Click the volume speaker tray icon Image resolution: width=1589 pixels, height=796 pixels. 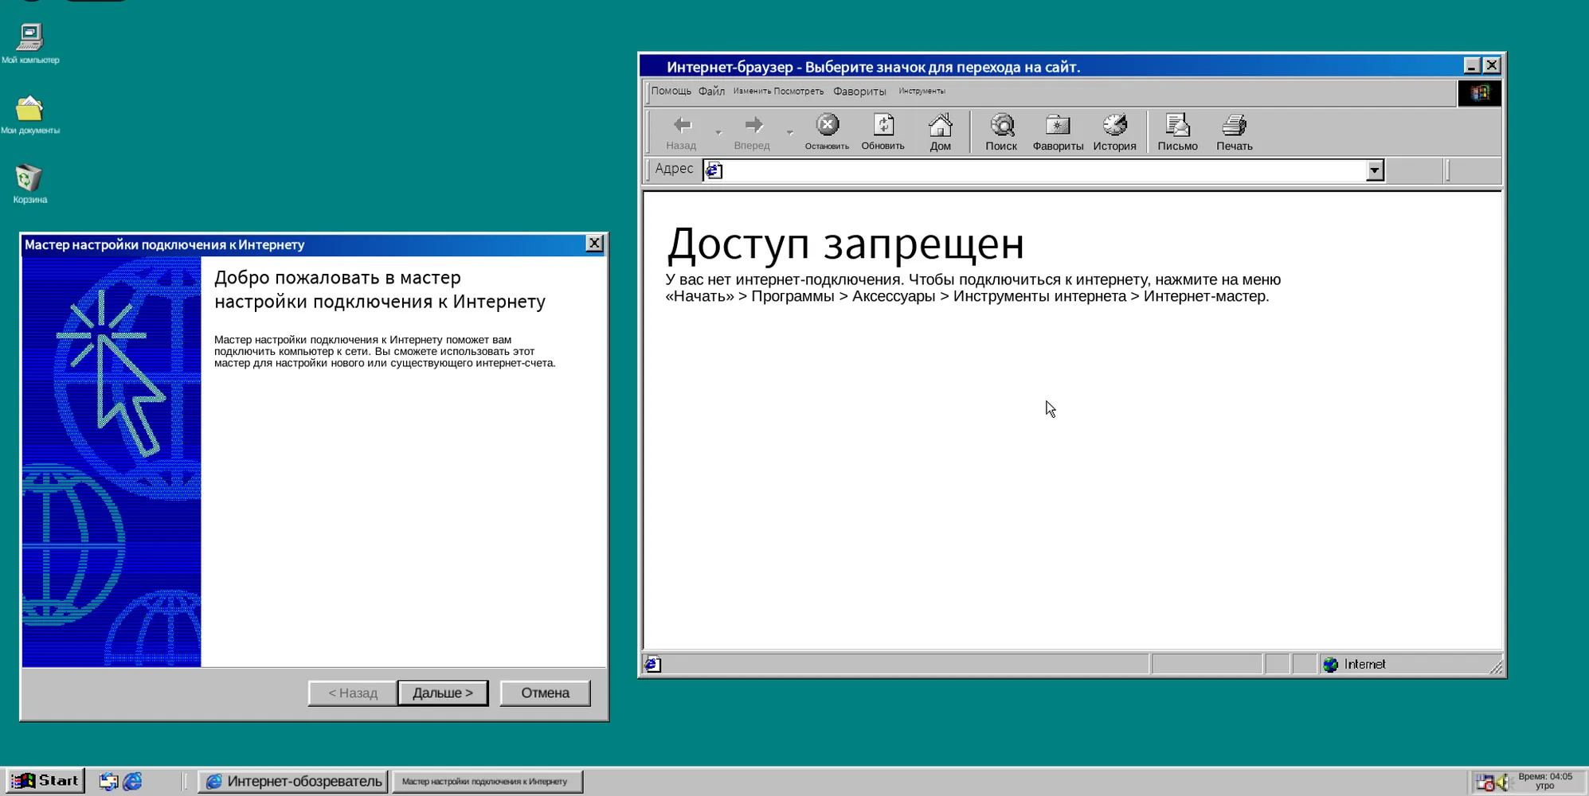(x=1503, y=782)
